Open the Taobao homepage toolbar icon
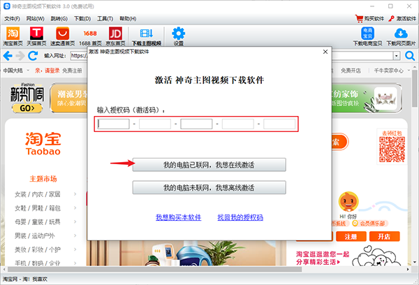Screen dimensions: 419x285 point(13,34)
